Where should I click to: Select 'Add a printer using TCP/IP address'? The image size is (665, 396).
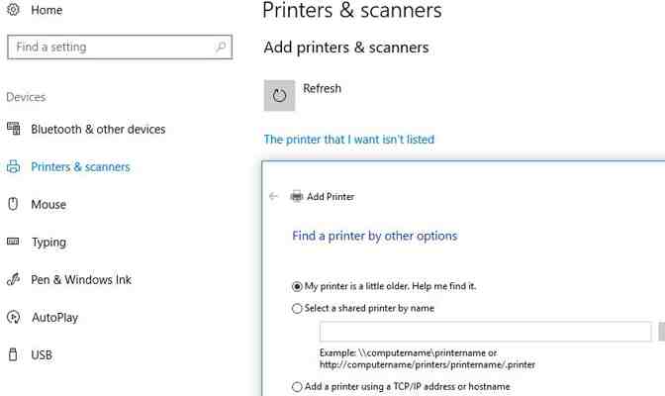click(x=298, y=387)
